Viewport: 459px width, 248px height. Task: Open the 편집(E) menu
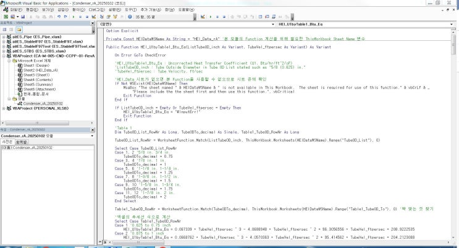pos(32,10)
